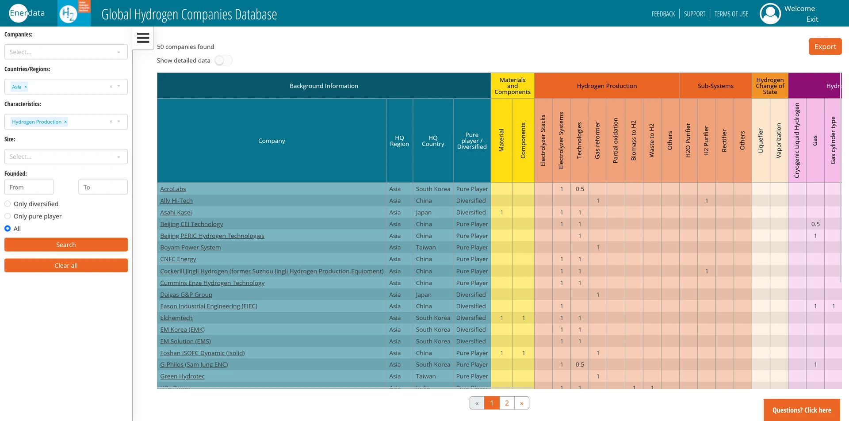Open Beijing CEI Technology link
849x421 pixels.
(x=191, y=224)
